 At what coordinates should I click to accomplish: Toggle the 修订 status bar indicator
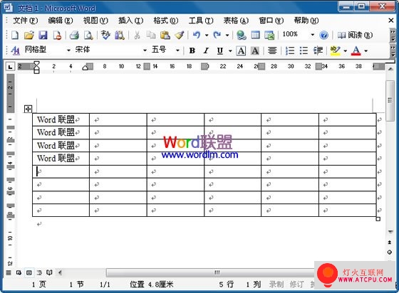point(296,284)
